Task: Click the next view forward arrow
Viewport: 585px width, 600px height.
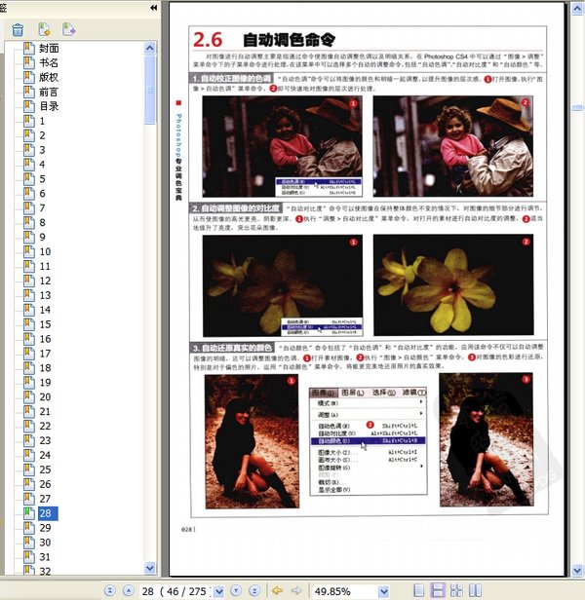Action: (x=295, y=590)
